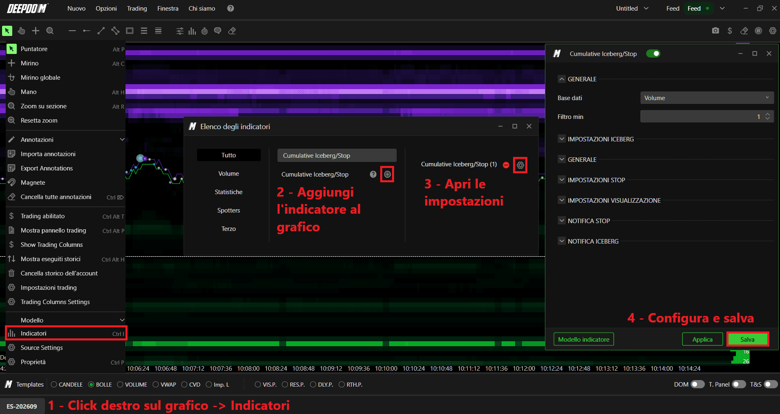This screenshot has width=780, height=414.
Task: Expand the IMPOSTAZIONI STOP section
Action: 562,180
